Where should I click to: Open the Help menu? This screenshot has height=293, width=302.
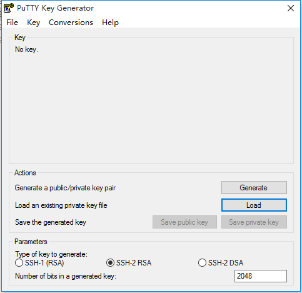coord(110,23)
